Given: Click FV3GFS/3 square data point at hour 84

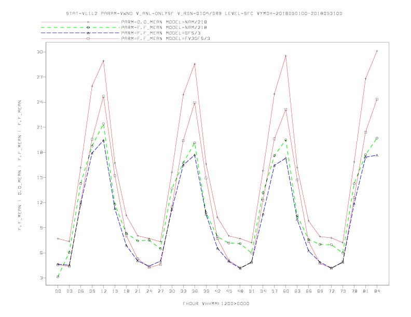Looking at the screenshot, I should (x=377, y=99).
